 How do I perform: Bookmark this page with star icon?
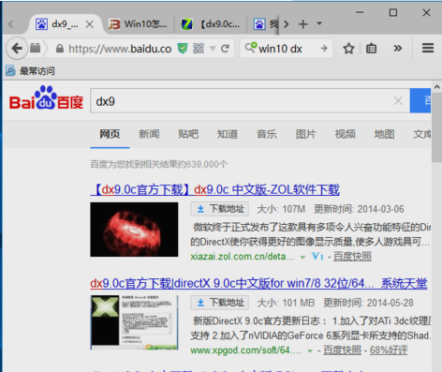(x=348, y=49)
